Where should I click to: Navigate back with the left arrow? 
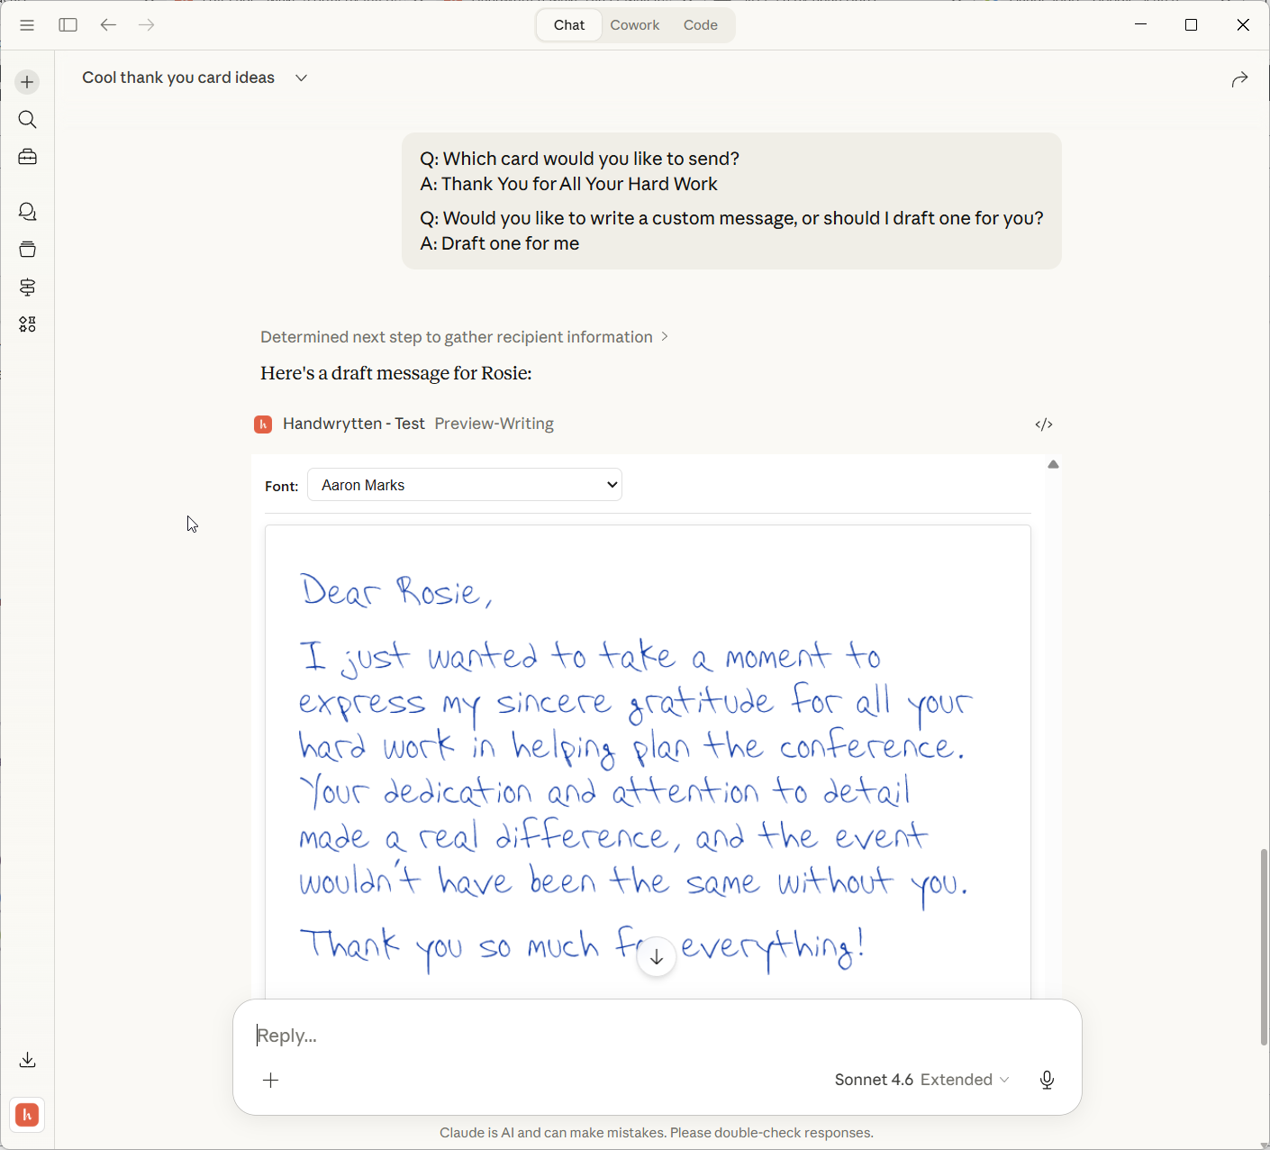pyautogui.click(x=108, y=25)
